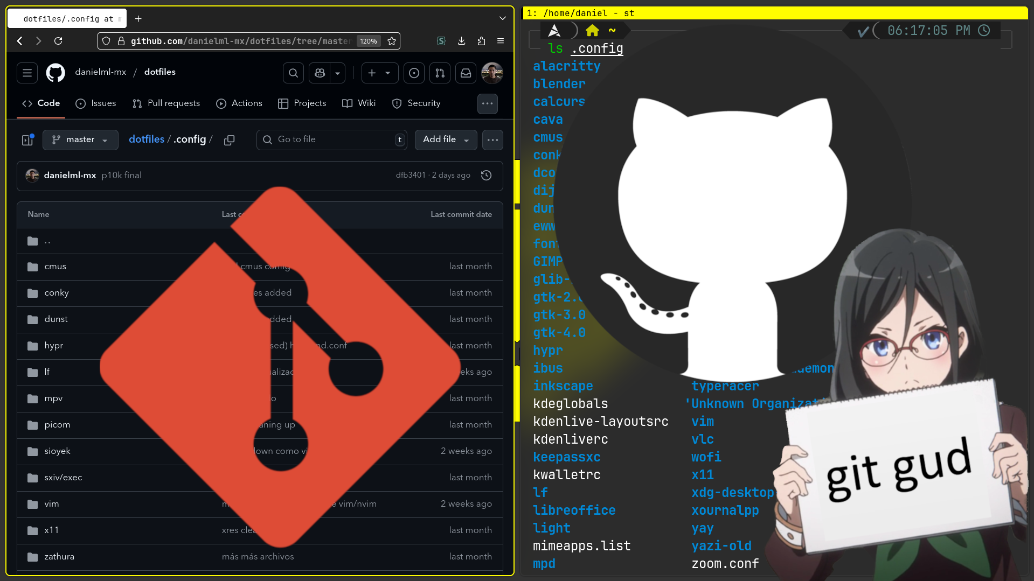Focus the Go to file search field

(331, 140)
